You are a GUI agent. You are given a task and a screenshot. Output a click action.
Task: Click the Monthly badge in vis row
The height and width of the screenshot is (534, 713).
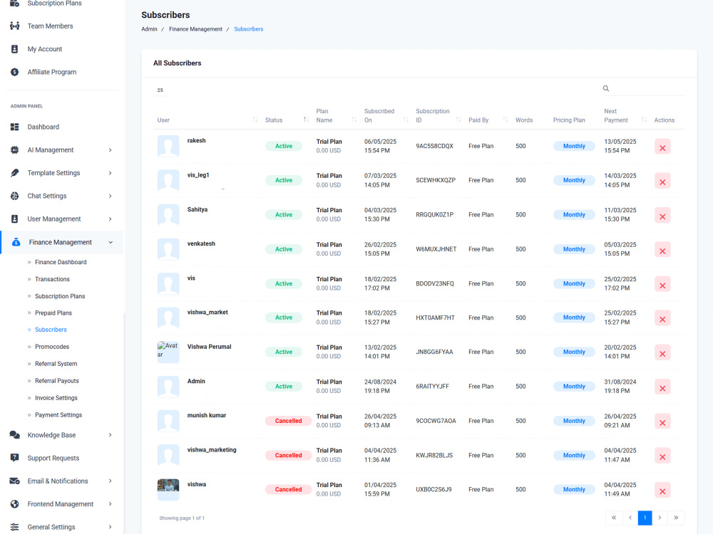tap(574, 284)
